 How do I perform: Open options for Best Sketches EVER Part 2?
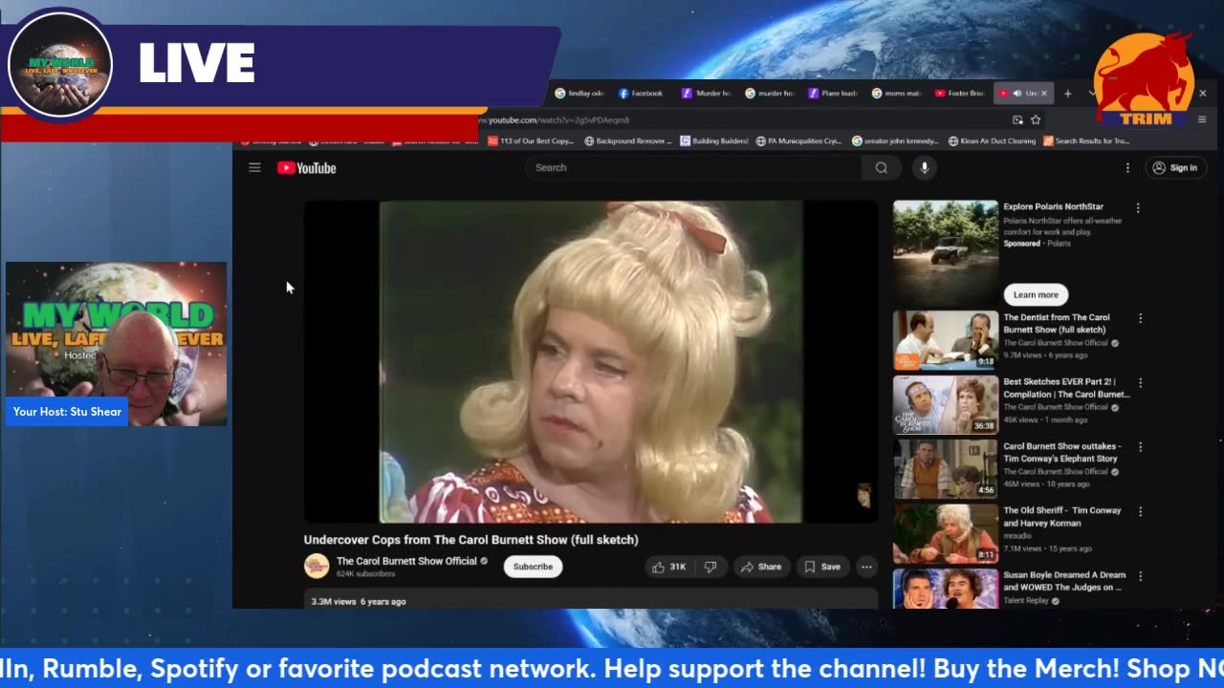tap(1140, 382)
